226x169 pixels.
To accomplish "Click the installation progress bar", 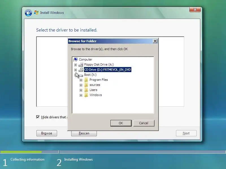I will (113, 152).
